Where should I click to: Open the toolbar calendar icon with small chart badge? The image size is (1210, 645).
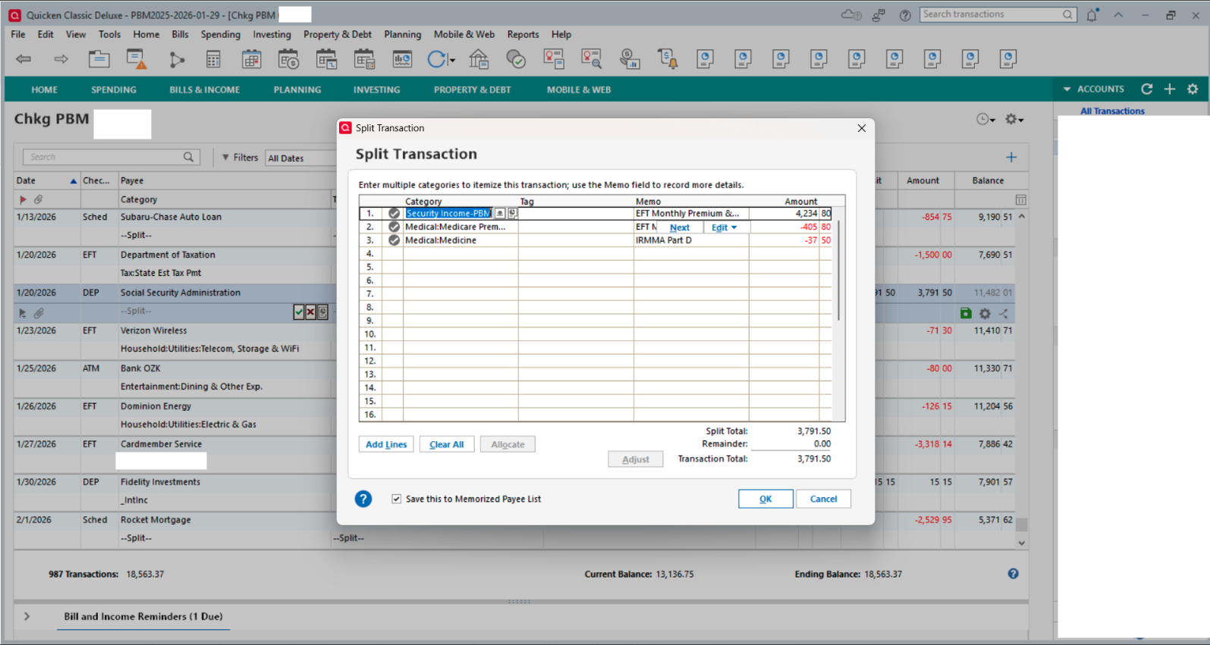point(327,59)
